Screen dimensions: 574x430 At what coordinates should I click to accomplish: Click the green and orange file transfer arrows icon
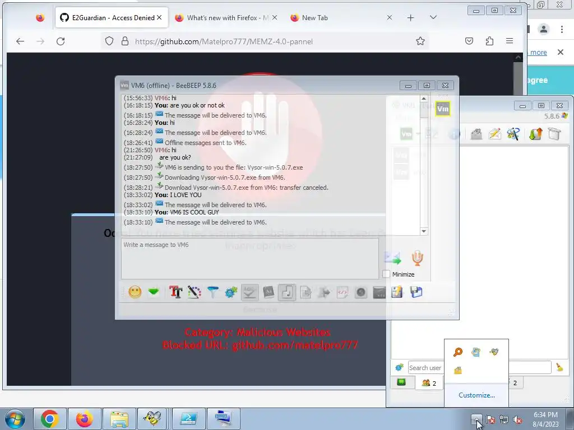pyautogui.click(x=535, y=134)
